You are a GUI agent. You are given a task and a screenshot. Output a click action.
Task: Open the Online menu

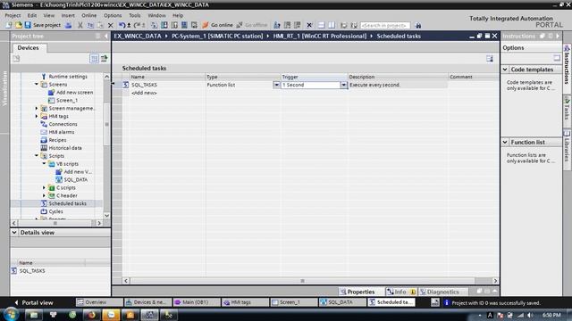[x=89, y=15]
